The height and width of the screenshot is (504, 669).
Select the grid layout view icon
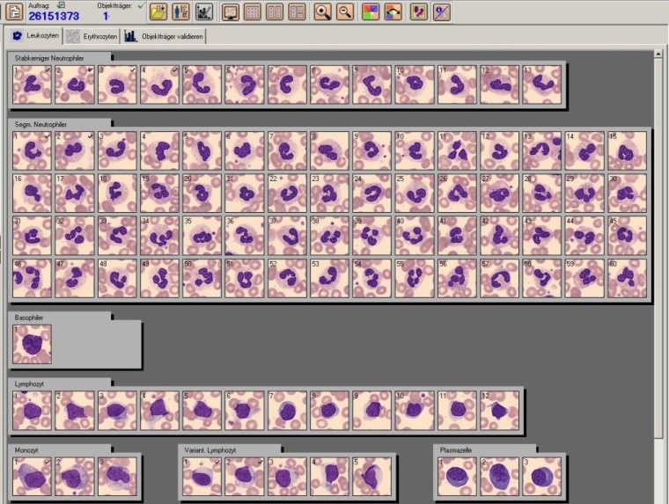coord(252,12)
